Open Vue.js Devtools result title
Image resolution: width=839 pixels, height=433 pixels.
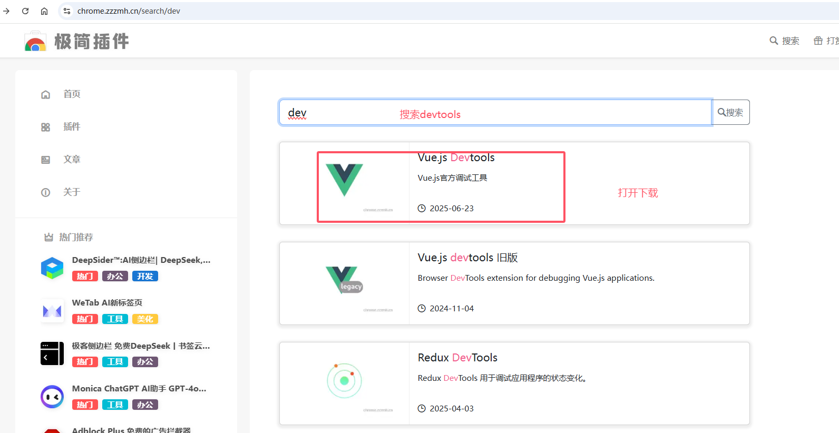click(x=456, y=158)
